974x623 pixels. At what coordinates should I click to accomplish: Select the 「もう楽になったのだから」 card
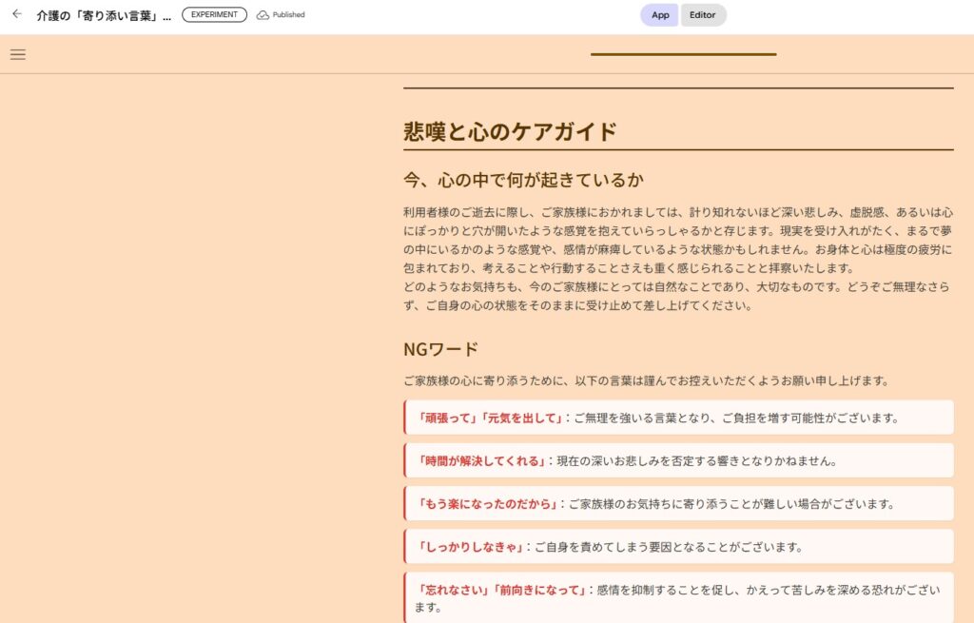tap(678, 503)
